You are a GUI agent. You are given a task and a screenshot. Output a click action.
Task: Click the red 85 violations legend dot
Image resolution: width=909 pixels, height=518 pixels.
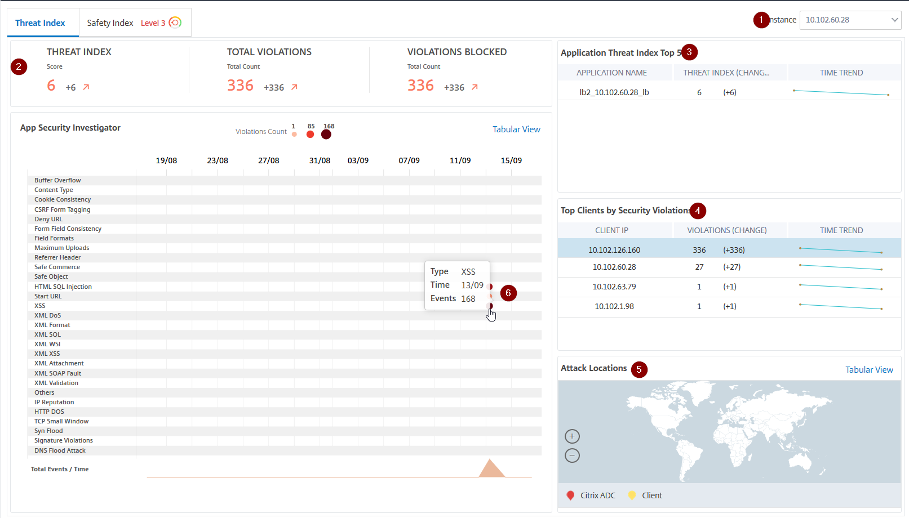pos(310,134)
